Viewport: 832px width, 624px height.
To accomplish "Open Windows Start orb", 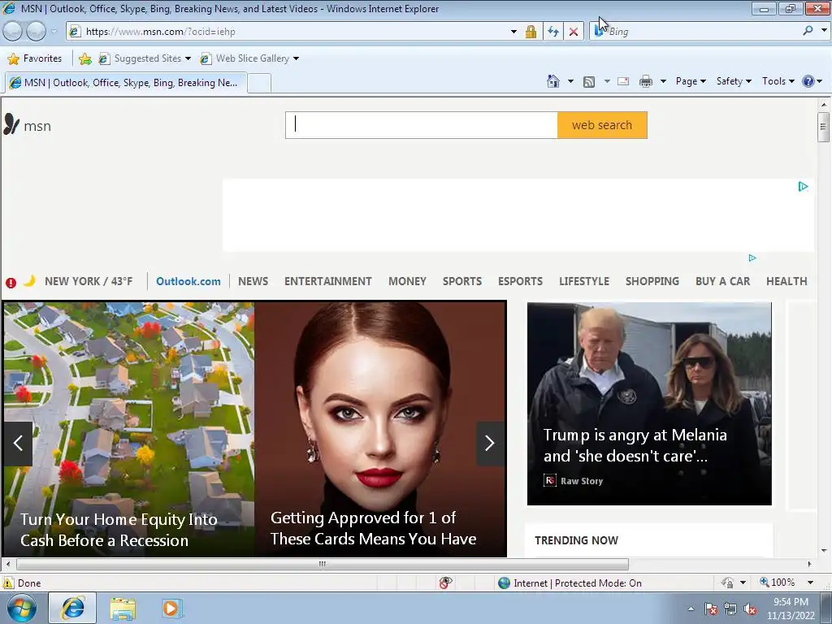I will pos(21,608).
